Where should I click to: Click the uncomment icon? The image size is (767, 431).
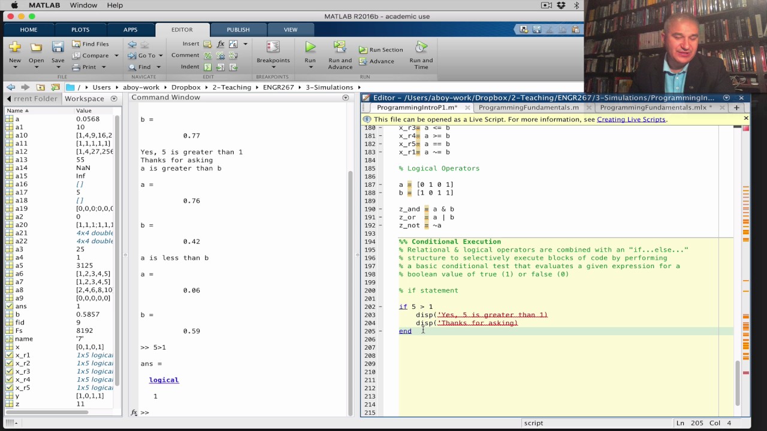[221, 56]
